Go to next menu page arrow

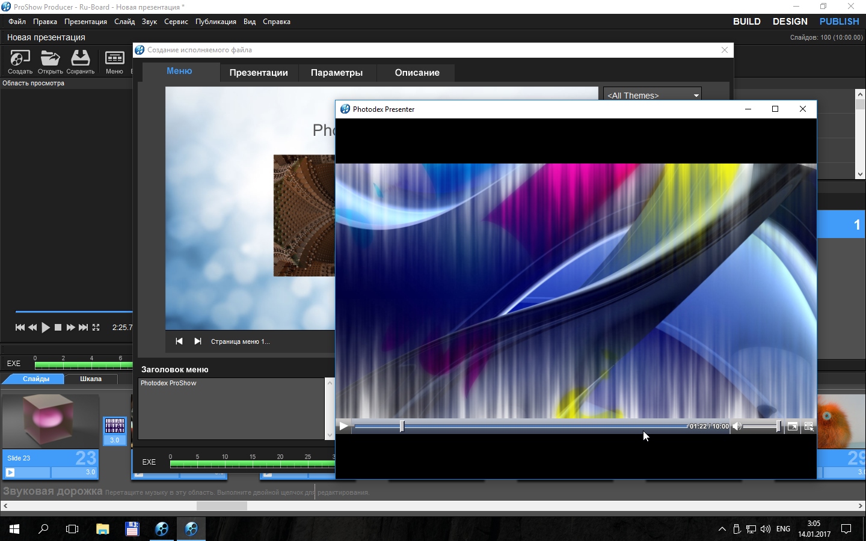pos(197,341)
